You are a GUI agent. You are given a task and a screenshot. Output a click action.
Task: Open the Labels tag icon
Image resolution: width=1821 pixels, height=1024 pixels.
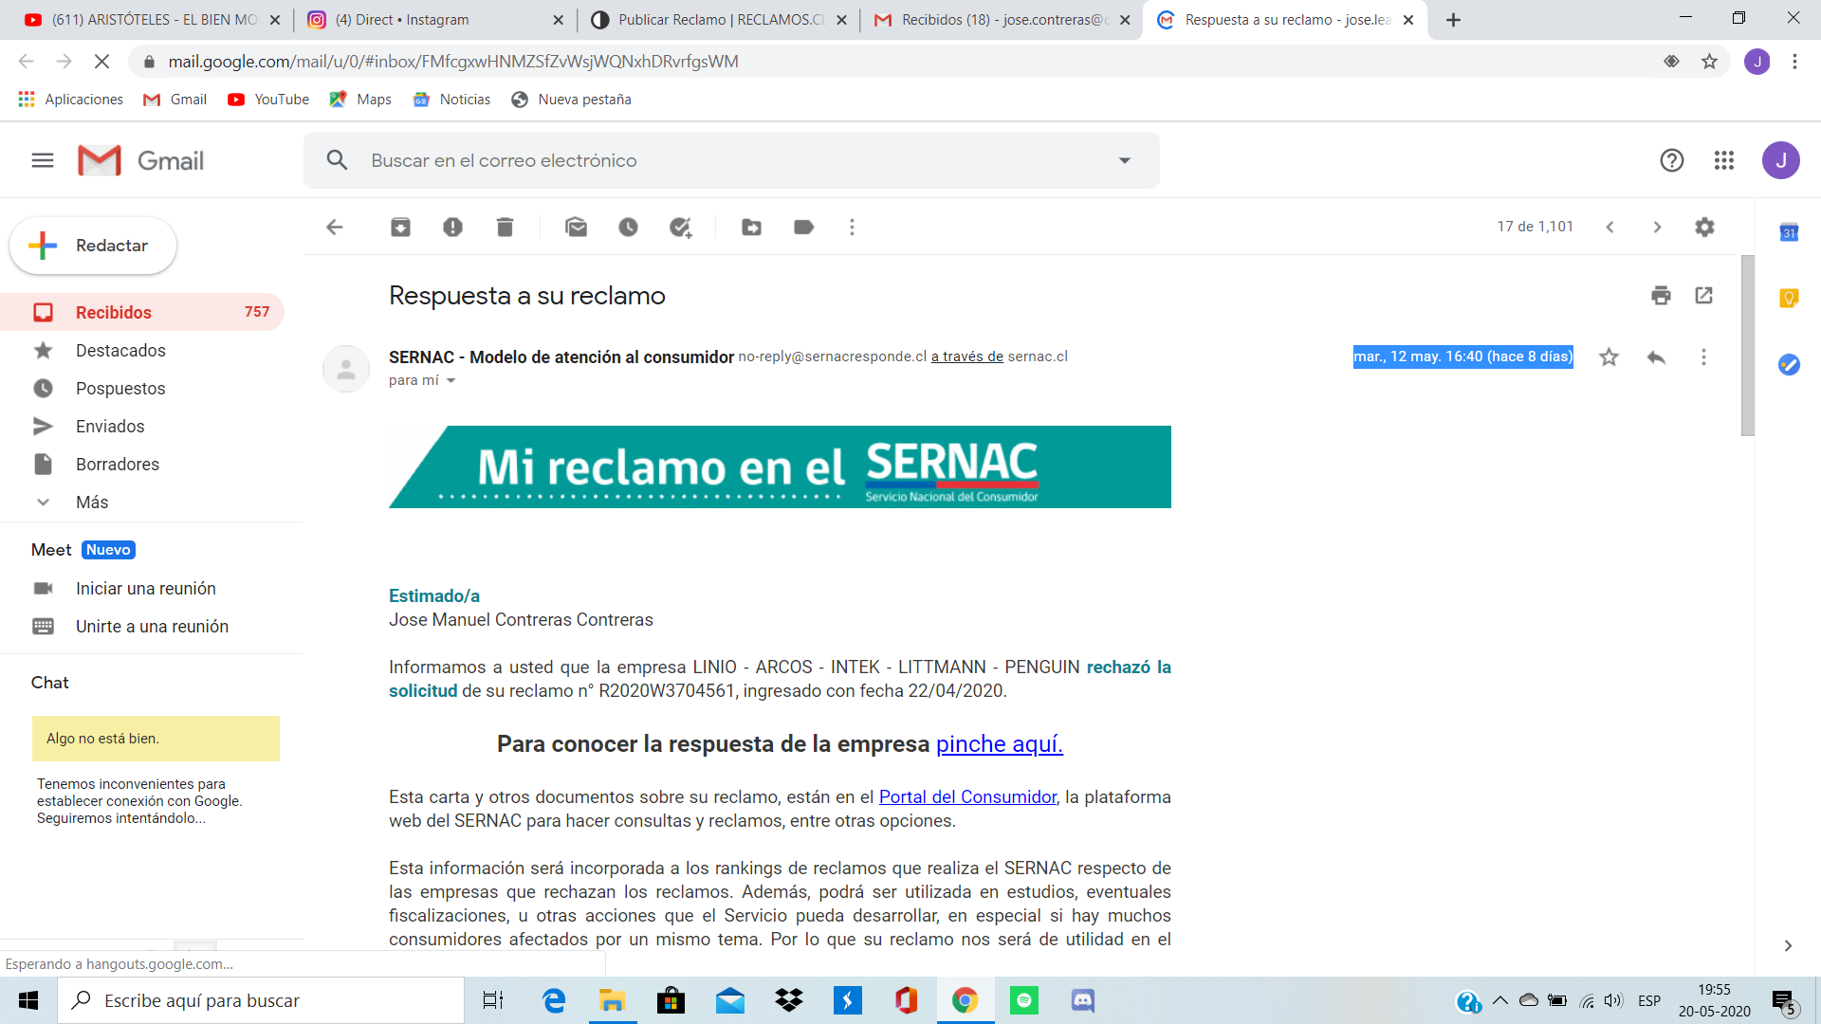pyautogui.click(x=803, y=227)
